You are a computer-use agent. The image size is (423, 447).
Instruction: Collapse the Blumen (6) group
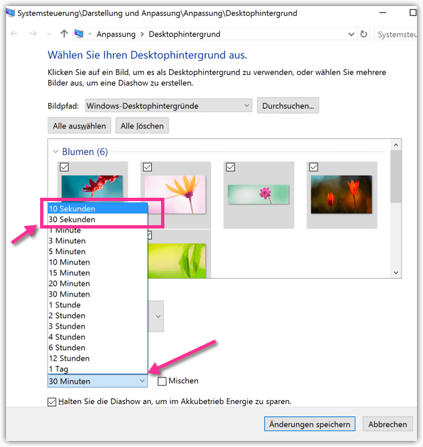(x=55, y=152)
